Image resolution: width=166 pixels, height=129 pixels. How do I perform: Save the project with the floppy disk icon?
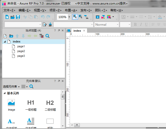(18, 17)
